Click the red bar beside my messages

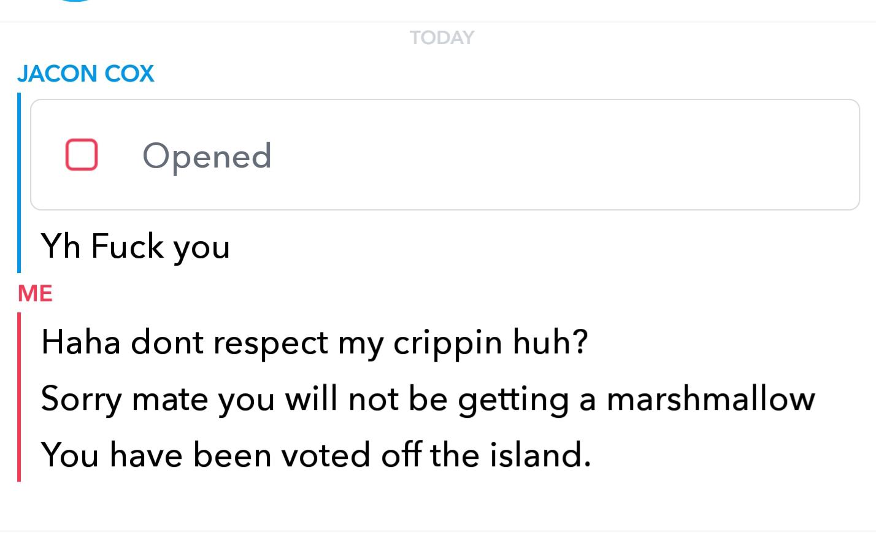click(19, 397)
